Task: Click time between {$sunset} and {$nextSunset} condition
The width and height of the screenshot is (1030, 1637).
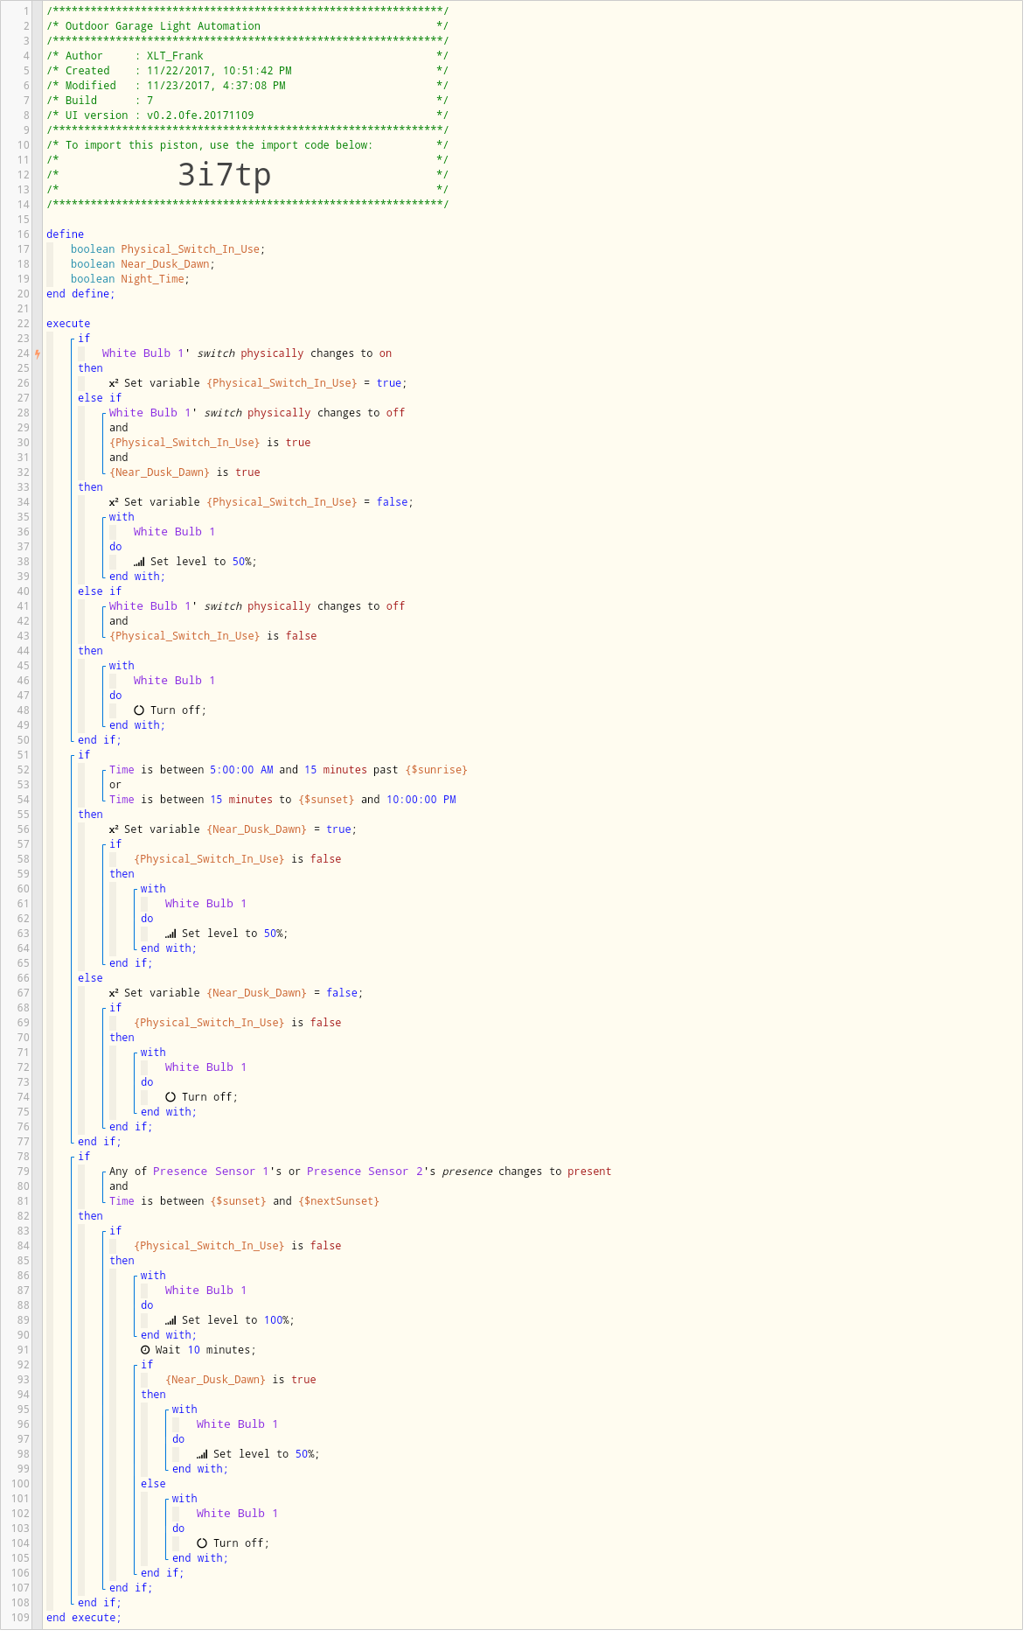Action: (244, 1201)
